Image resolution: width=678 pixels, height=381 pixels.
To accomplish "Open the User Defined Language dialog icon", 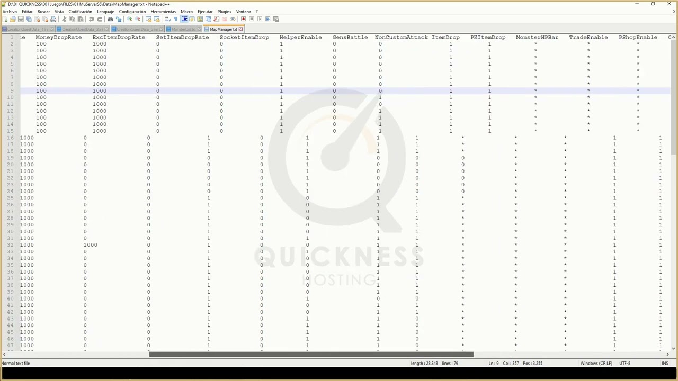I will pos(192,19).
